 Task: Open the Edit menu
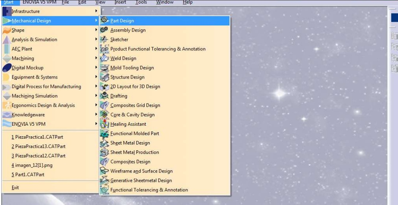[82, 2]
